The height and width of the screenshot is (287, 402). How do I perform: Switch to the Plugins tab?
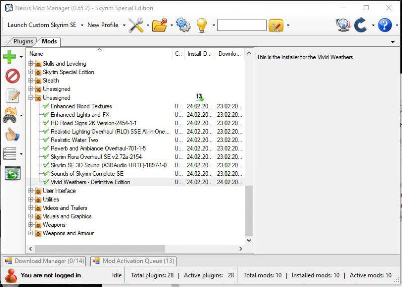pos(23,42)
